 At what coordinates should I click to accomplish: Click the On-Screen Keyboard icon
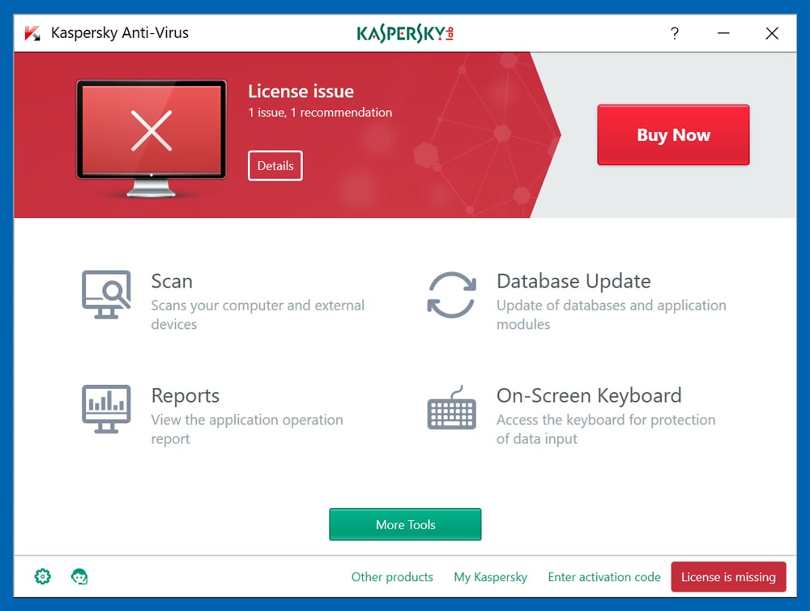click(x=452, y=409)
